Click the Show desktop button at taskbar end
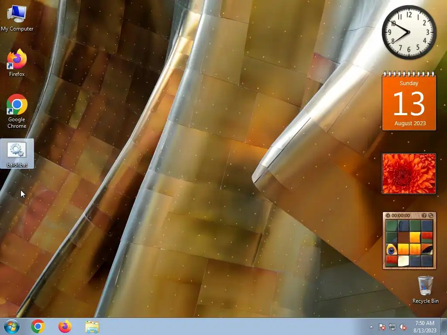Screen dimensions: 447x335 tap(444, 326)
